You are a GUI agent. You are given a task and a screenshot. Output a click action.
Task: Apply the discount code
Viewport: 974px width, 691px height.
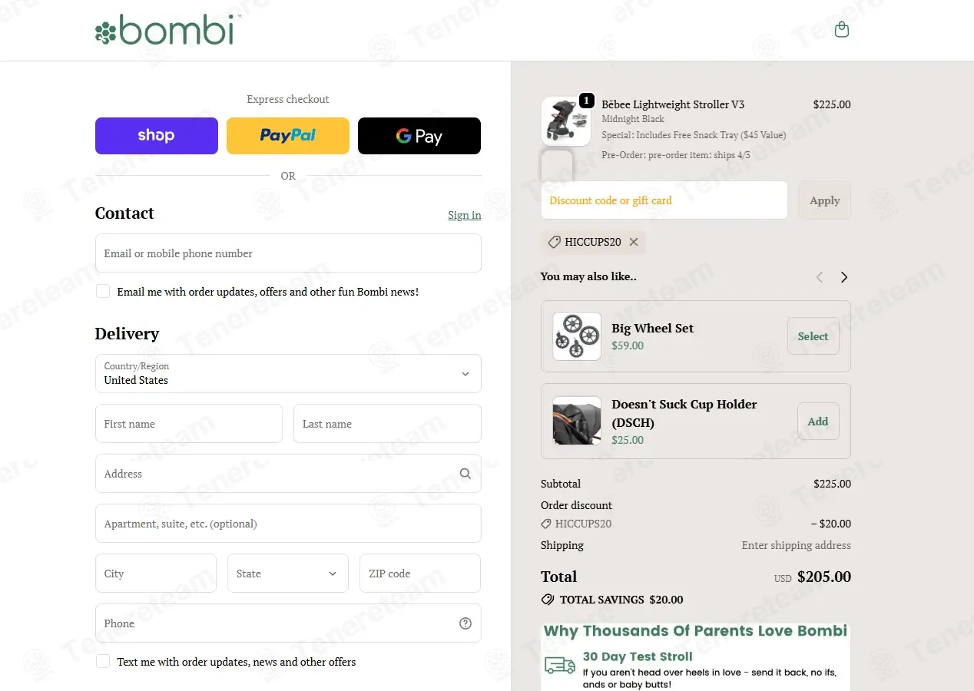pyautogui.click(x=825, y=200)
